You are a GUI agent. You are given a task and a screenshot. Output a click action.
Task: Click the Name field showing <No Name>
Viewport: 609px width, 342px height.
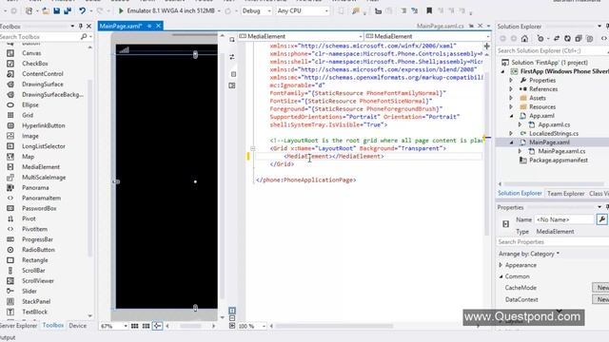[564, 219]
